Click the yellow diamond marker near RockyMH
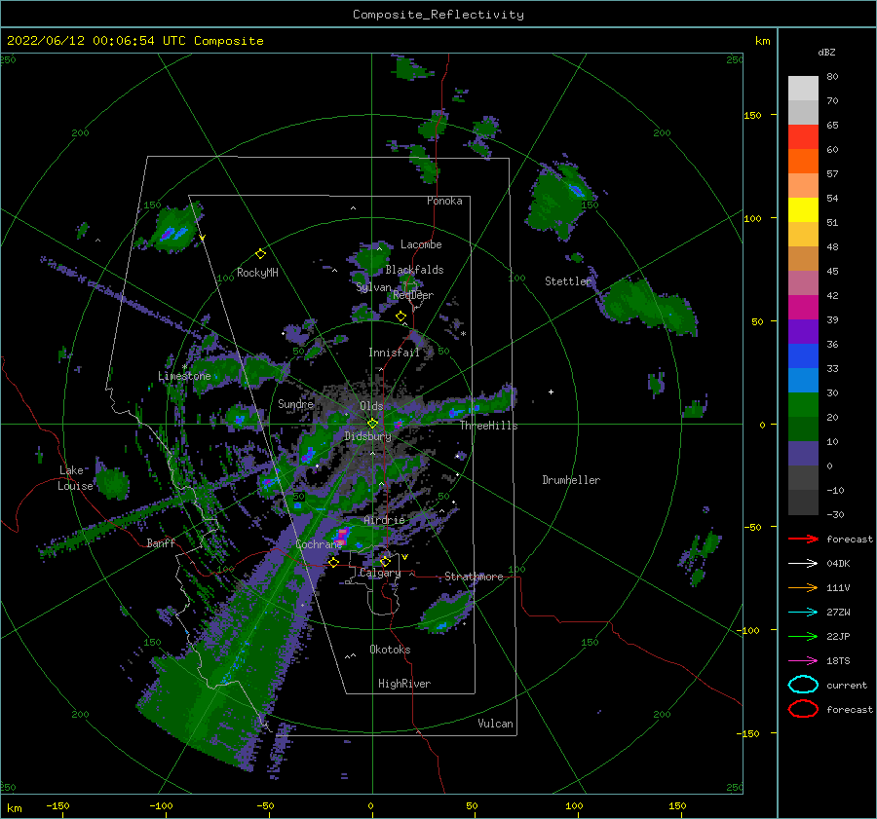The height and width of the screenshot is (819, 877). tap(260, 254)
